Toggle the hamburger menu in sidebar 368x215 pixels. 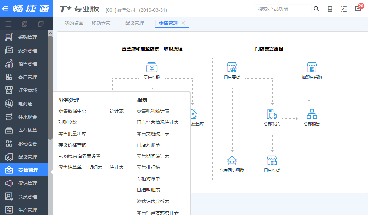tap(8, 24)
